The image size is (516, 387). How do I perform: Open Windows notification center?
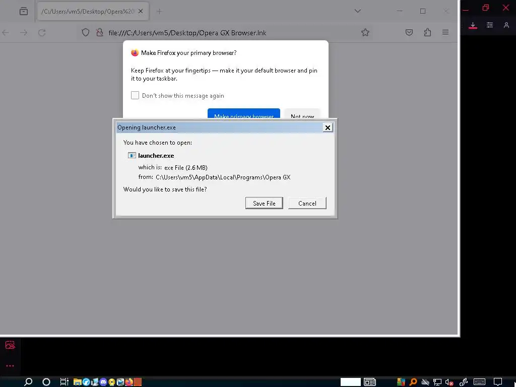[x=498, y=382]
